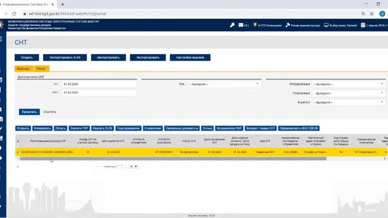
Task: Click the Подтверждение button
Action: click(x=129, y=128)
